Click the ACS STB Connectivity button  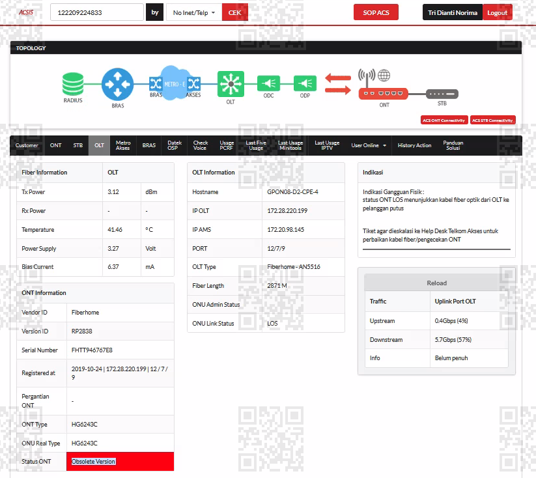(x=492, y=120)
